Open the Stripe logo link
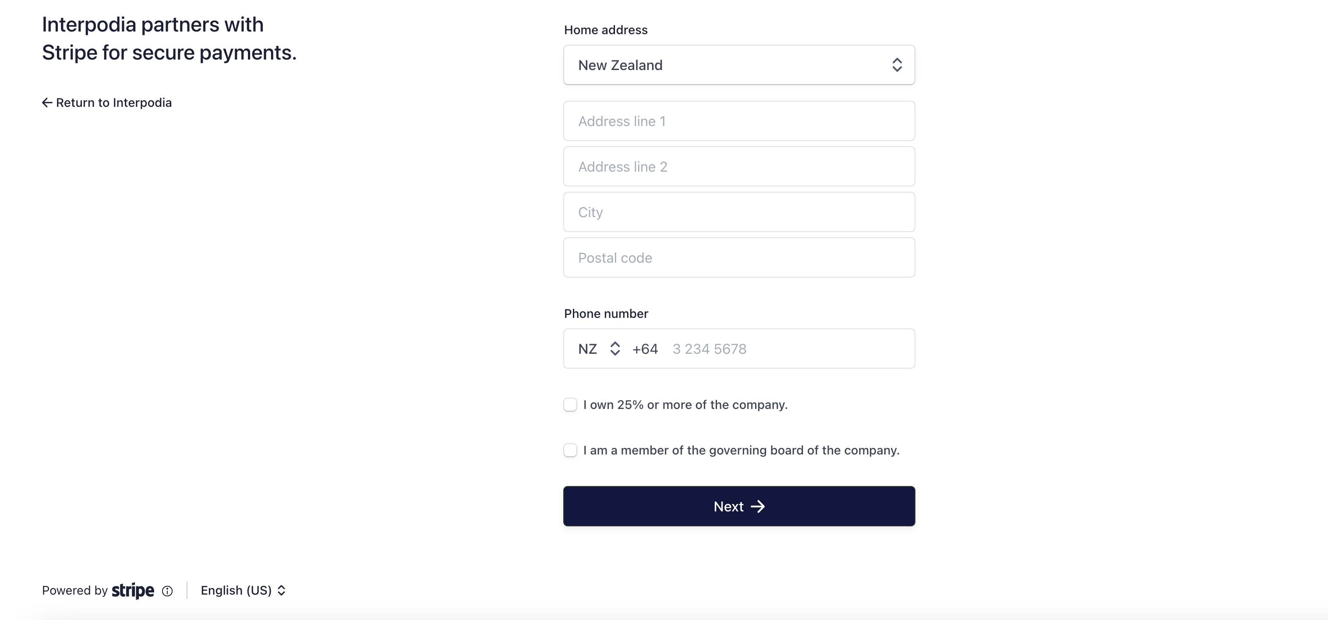Viewport: 1328px width, 620px height. click(133, 591)
